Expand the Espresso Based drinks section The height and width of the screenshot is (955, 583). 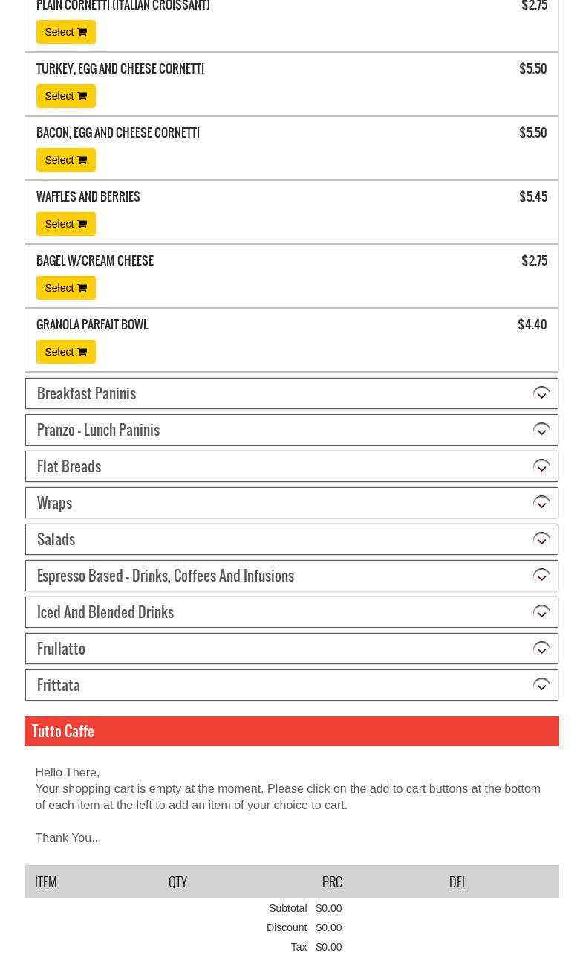(166, 576)
